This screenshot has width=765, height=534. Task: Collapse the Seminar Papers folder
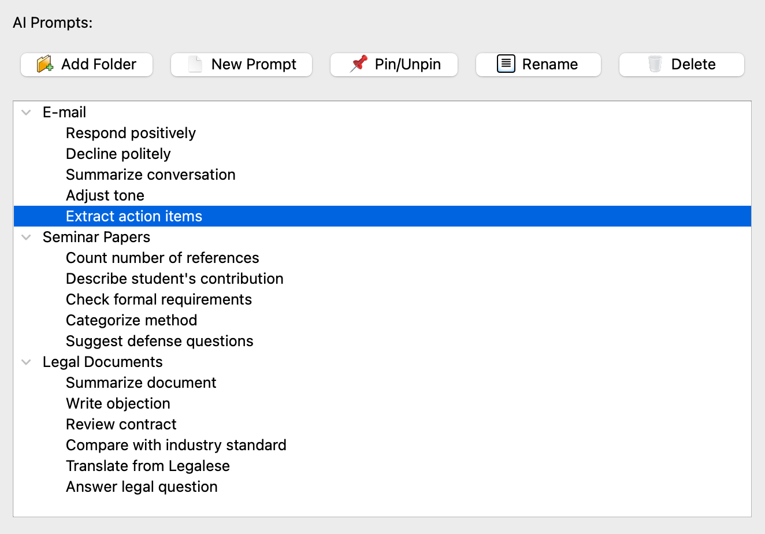(25, 237)
